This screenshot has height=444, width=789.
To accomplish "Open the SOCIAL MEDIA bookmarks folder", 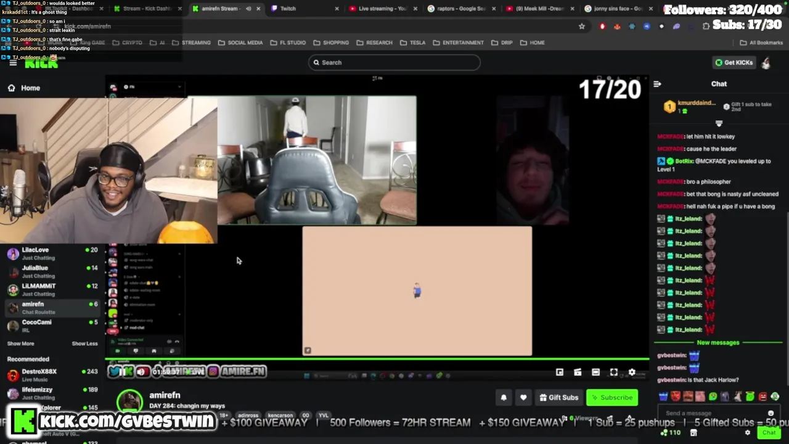I will [240, 43].
